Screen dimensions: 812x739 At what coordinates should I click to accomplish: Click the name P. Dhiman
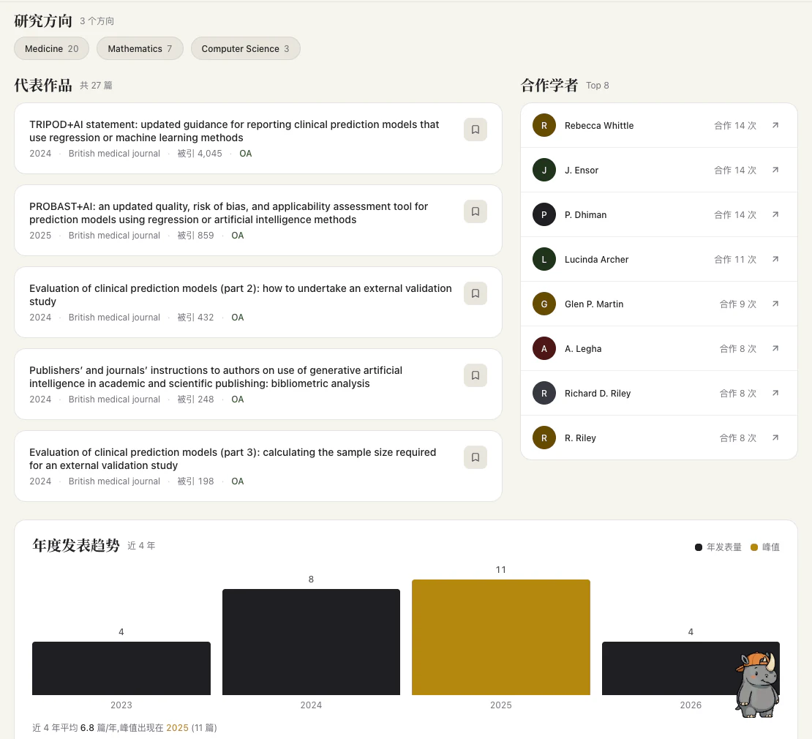pyautogui.click(x=586, y=214)
